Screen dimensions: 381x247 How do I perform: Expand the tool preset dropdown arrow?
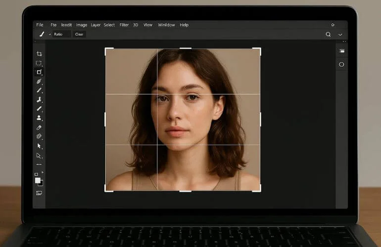pos(50,35)
